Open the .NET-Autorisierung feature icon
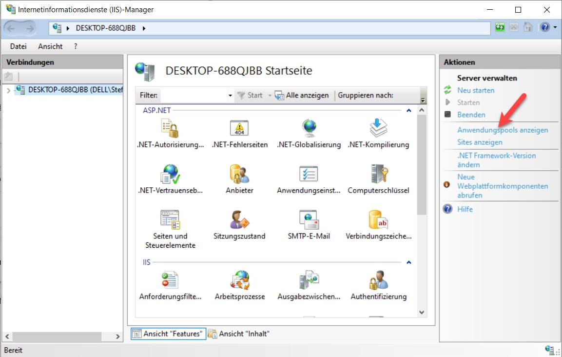This screenshot has height=357, width=562. (170, 129)
